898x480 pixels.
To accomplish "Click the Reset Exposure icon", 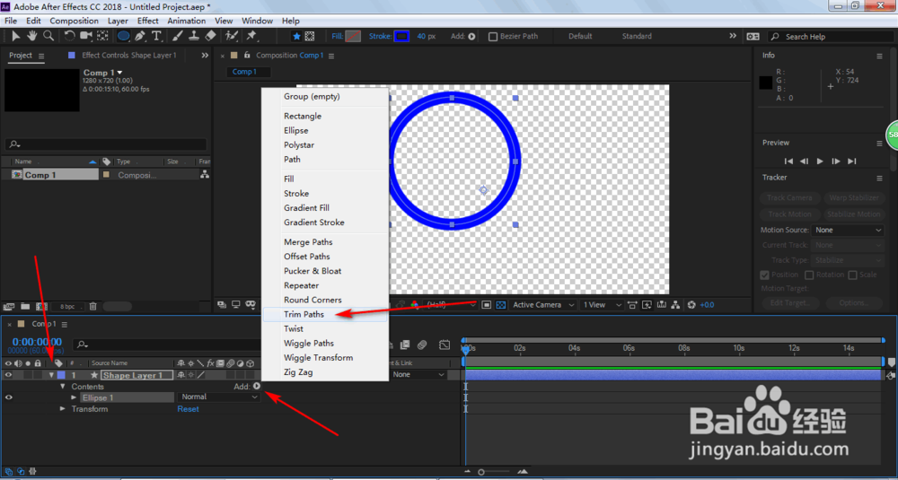I will click(691, 305).
